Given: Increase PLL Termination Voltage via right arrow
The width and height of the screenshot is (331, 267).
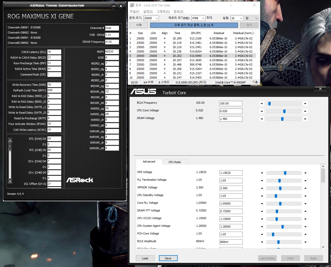Looking at the screenshot, I should 306,180.
